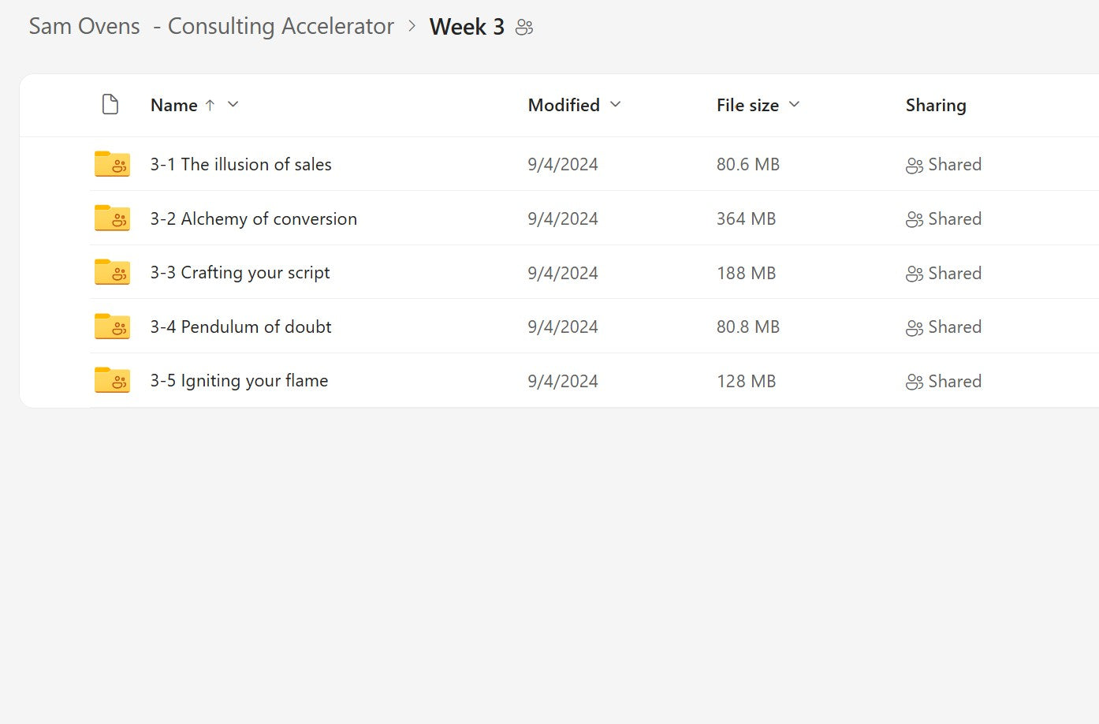Click the folder icon beside 3-3 Crafting your script
The height and width of the screenshot is (724, 1099).
(112, 272)
